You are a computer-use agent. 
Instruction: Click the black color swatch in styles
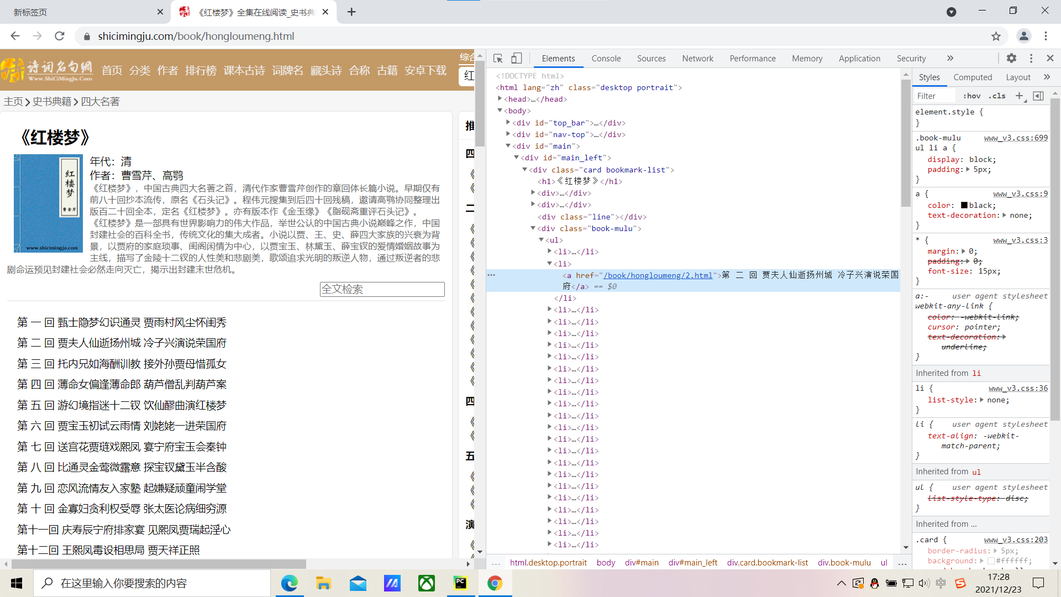point(964,205)
